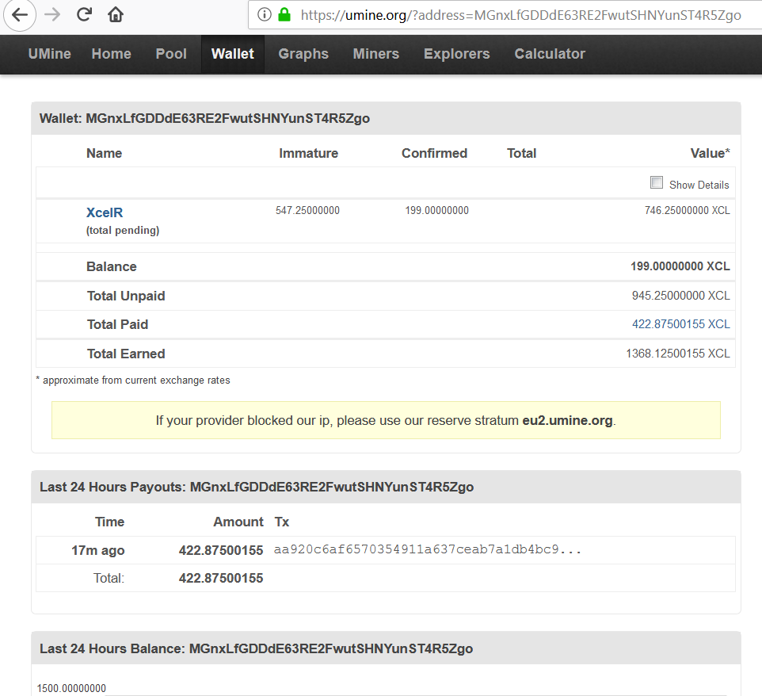Click the (total pending) label under XcelR
This screenshot has width=762, height=696.
[123, 231]
